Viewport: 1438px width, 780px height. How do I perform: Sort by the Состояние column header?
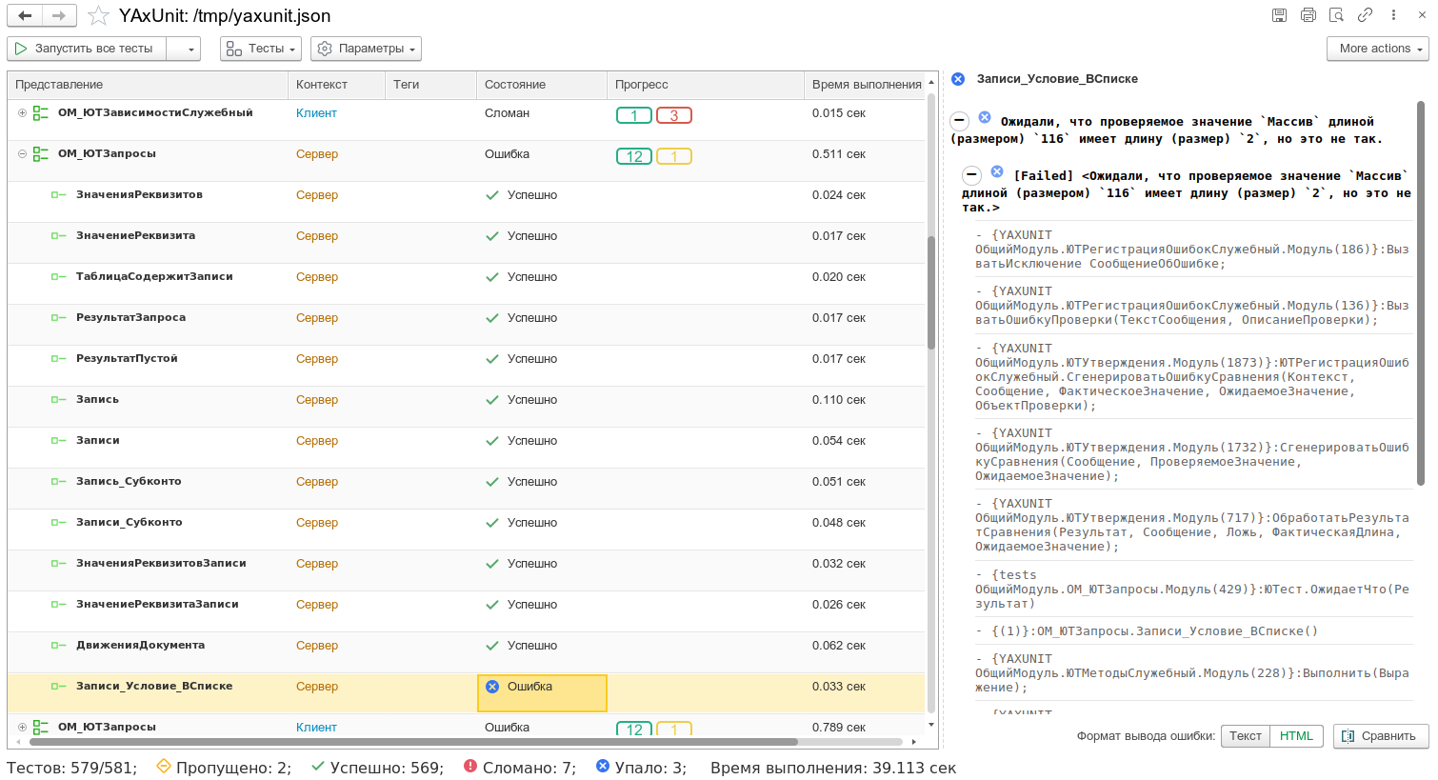pyautogui.click(x=541, y=85)
